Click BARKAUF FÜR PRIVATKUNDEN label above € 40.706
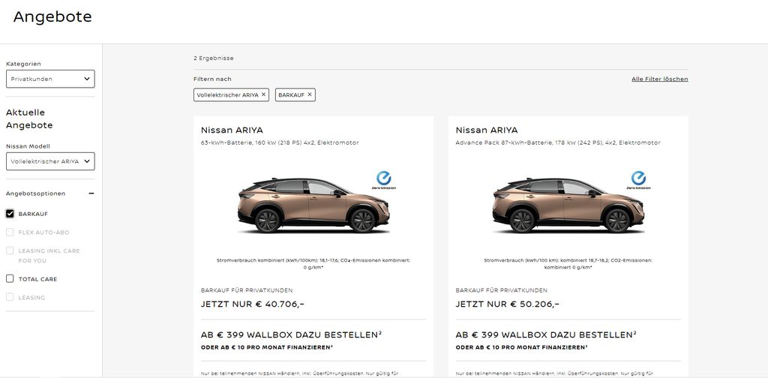 click(x=247, y=290)
